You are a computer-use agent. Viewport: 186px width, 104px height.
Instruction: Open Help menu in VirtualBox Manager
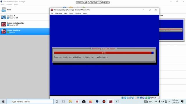point(16,5)
